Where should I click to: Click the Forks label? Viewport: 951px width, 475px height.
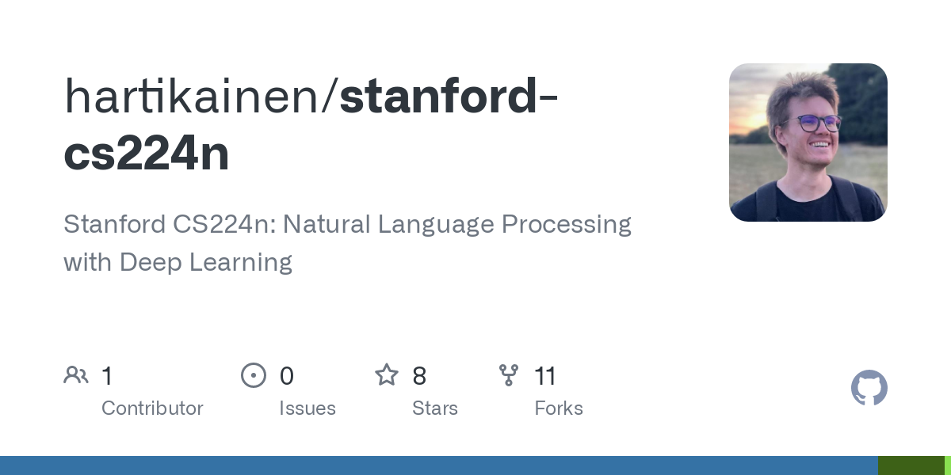(x=559, y=408)
